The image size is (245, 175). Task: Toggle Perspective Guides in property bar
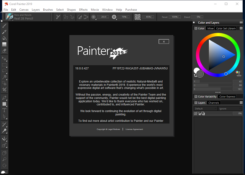pos(86,17)
